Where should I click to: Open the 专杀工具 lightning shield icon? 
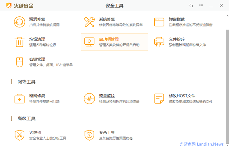(x=89, y=135)
